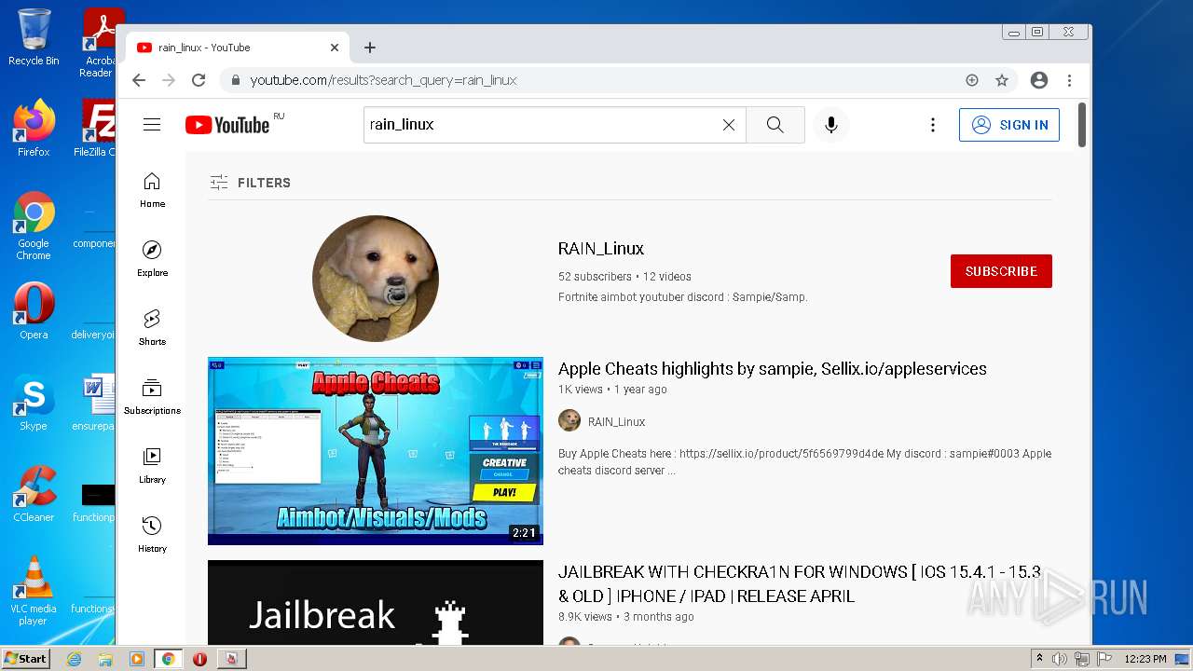Screen dimensions: 1193x671
Task: View site information via the padlock icon
Action: point(237,80)
